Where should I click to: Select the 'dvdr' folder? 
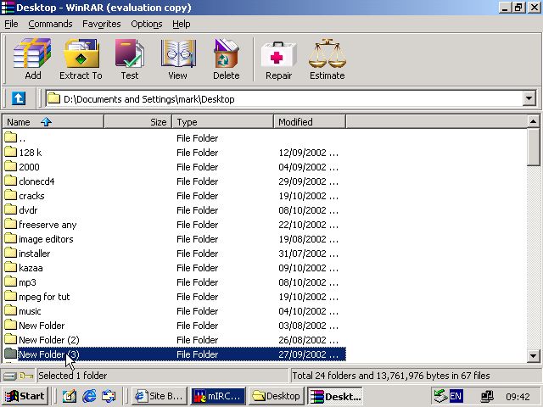click(28, 210)
